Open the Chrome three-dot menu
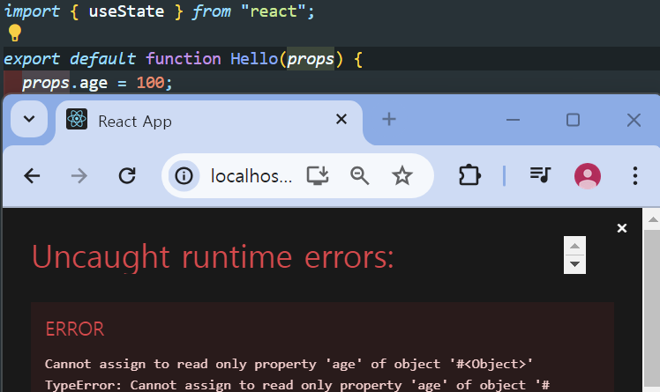This screenshot has width=660, height=392. point(635,175)
